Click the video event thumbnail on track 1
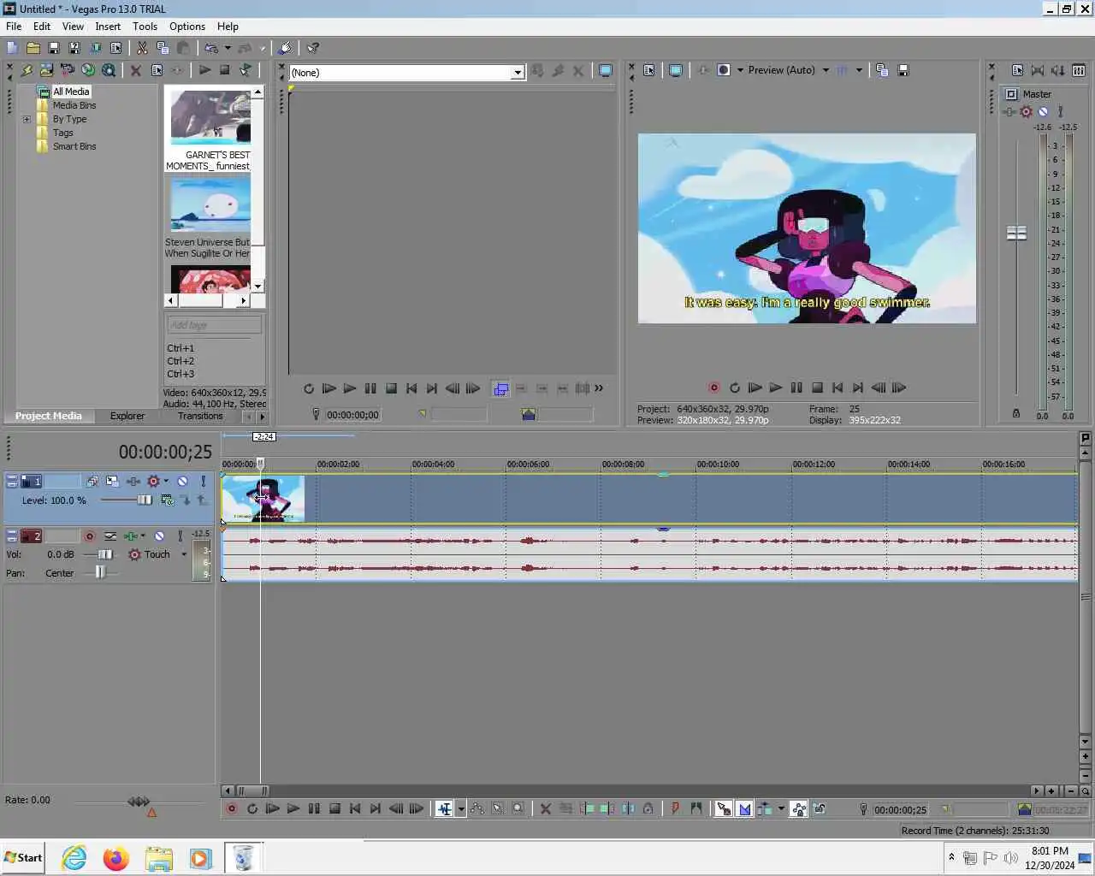Viewport: 1095px width, 876px height. [263, 499]
